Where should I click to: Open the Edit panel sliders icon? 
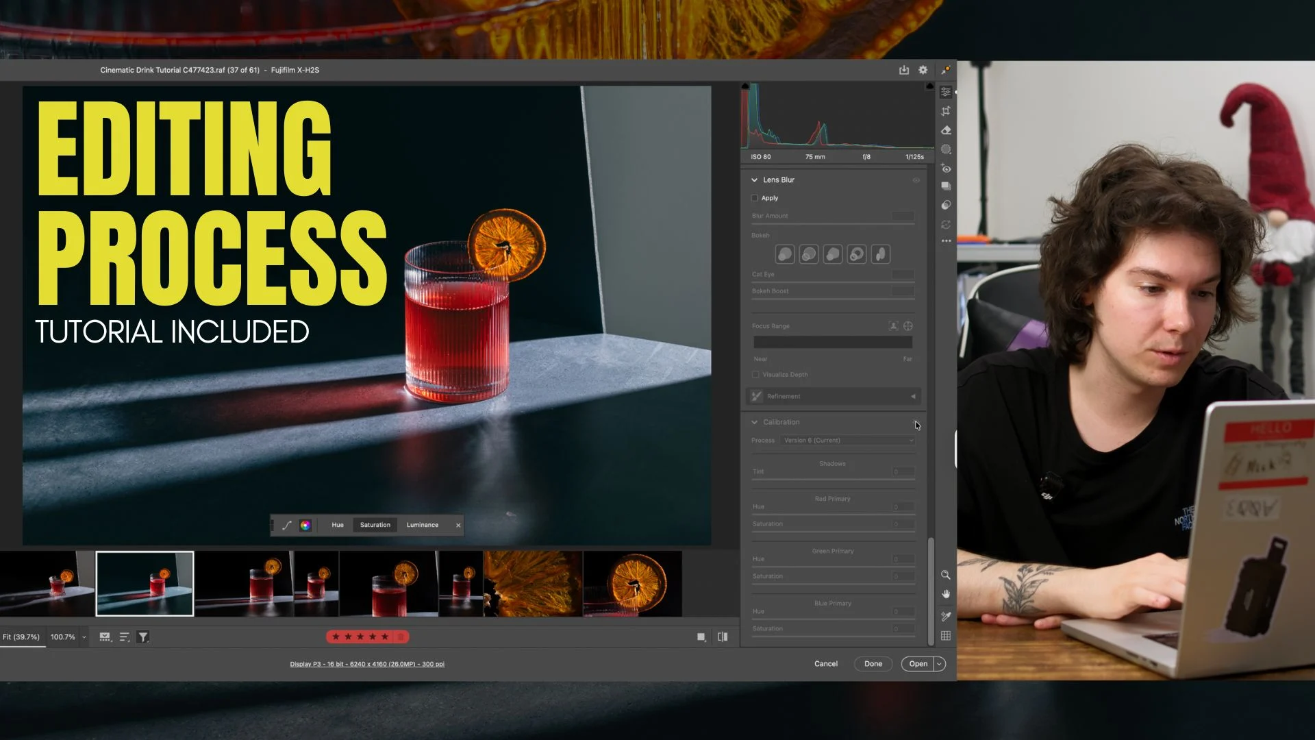pyautogui.click(x=946, y=92)
